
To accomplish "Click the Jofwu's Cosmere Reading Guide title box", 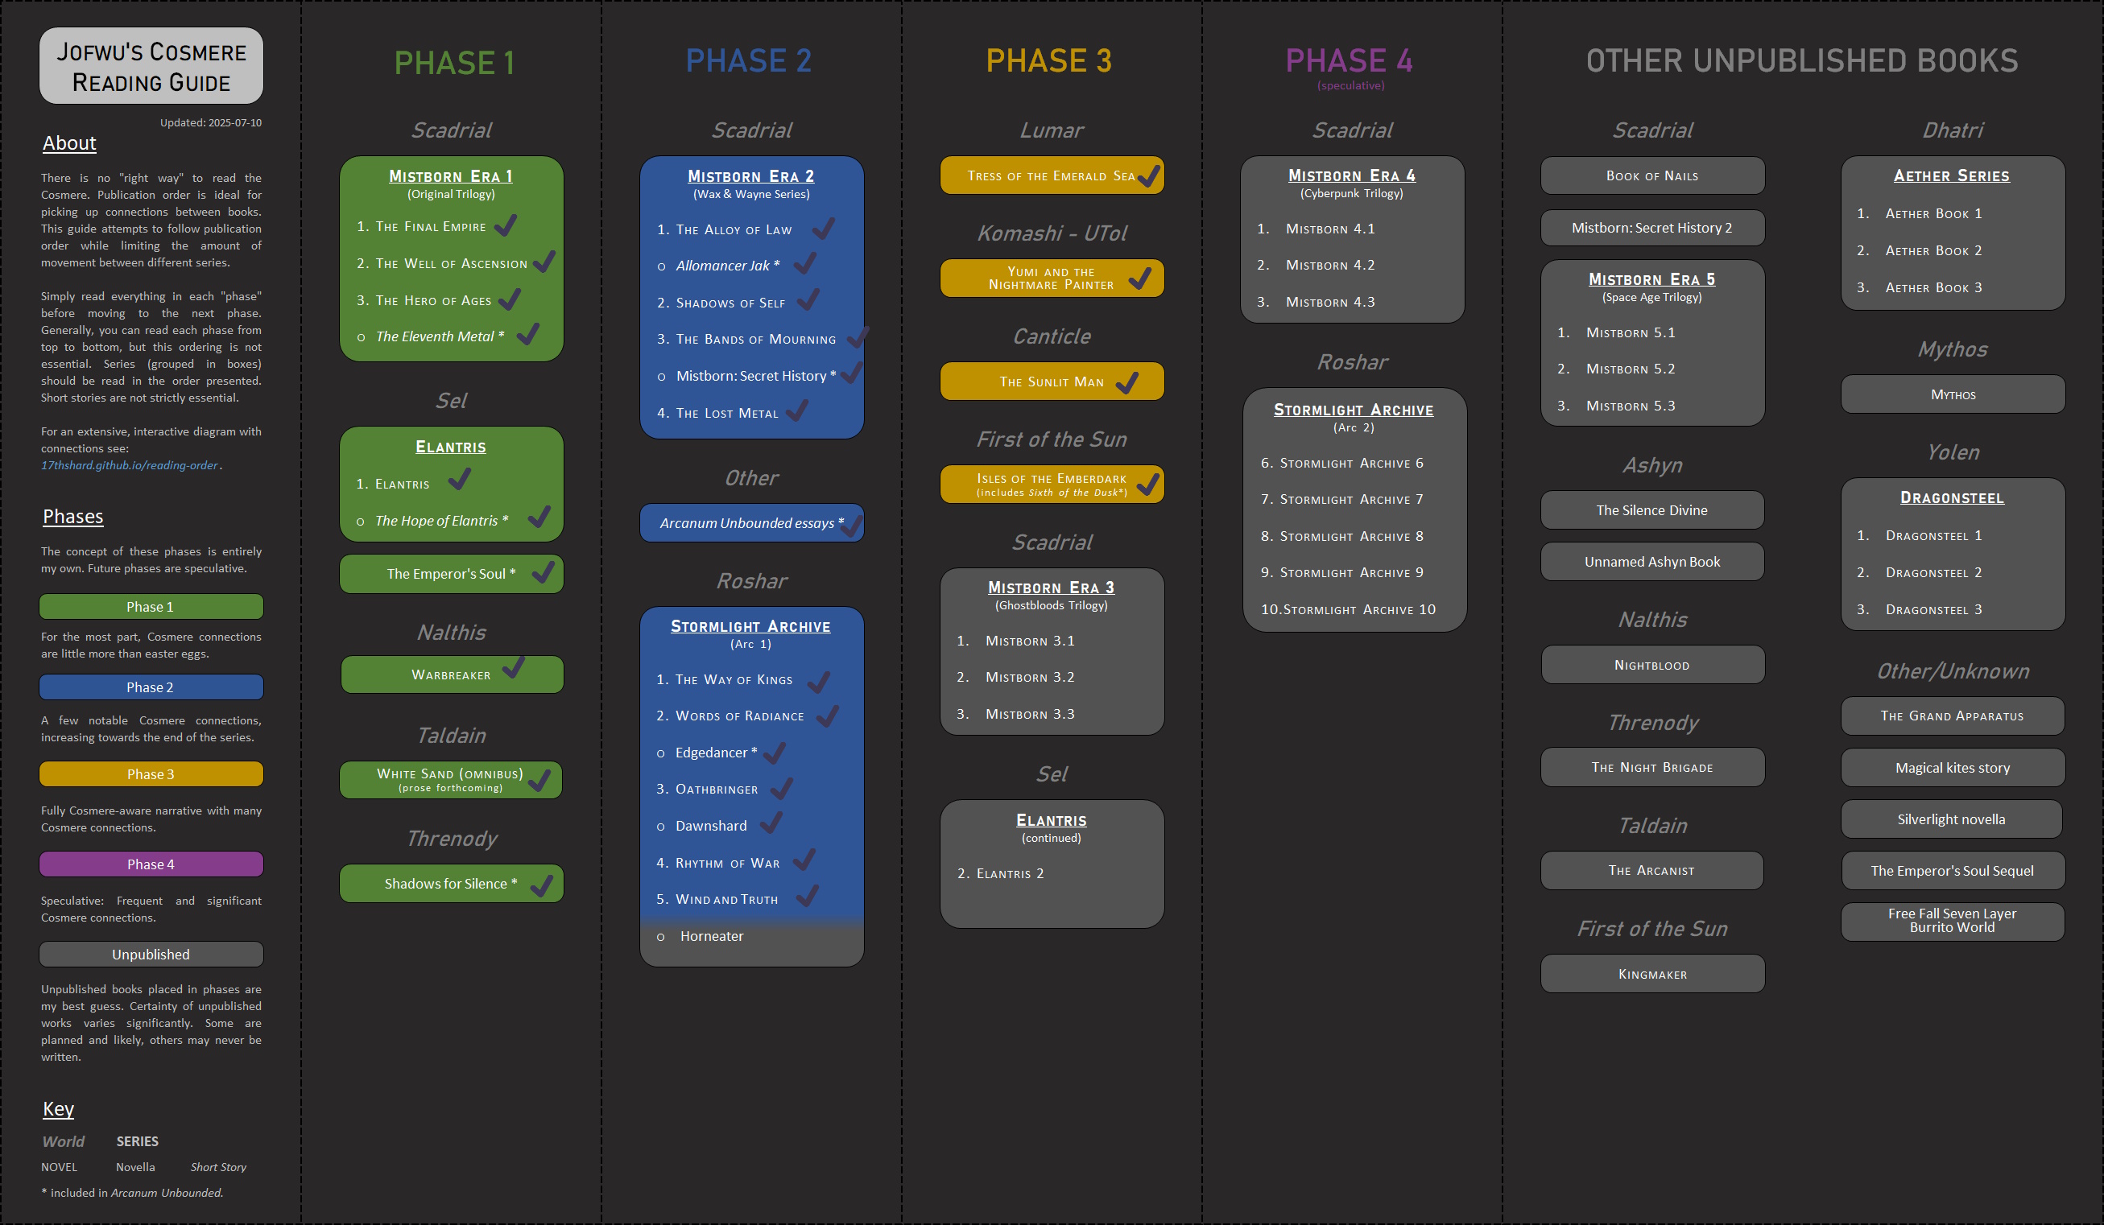I will point(151,67).
